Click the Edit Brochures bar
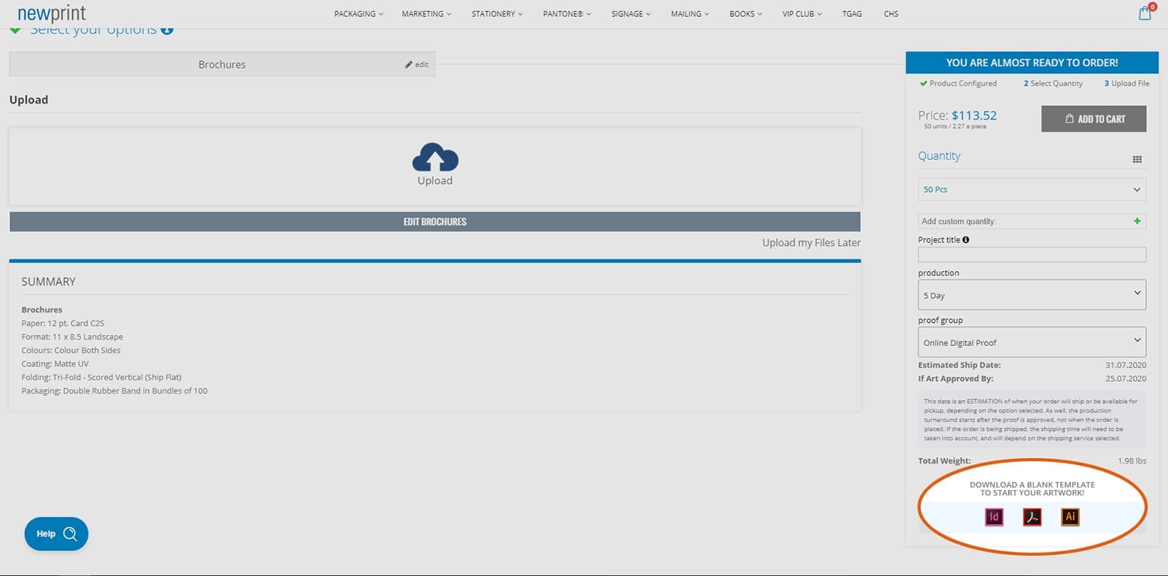 point(434,222)
